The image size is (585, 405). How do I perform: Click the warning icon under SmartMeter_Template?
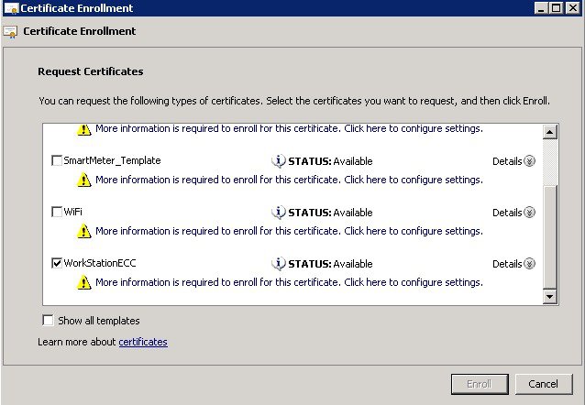click(84, 181)
